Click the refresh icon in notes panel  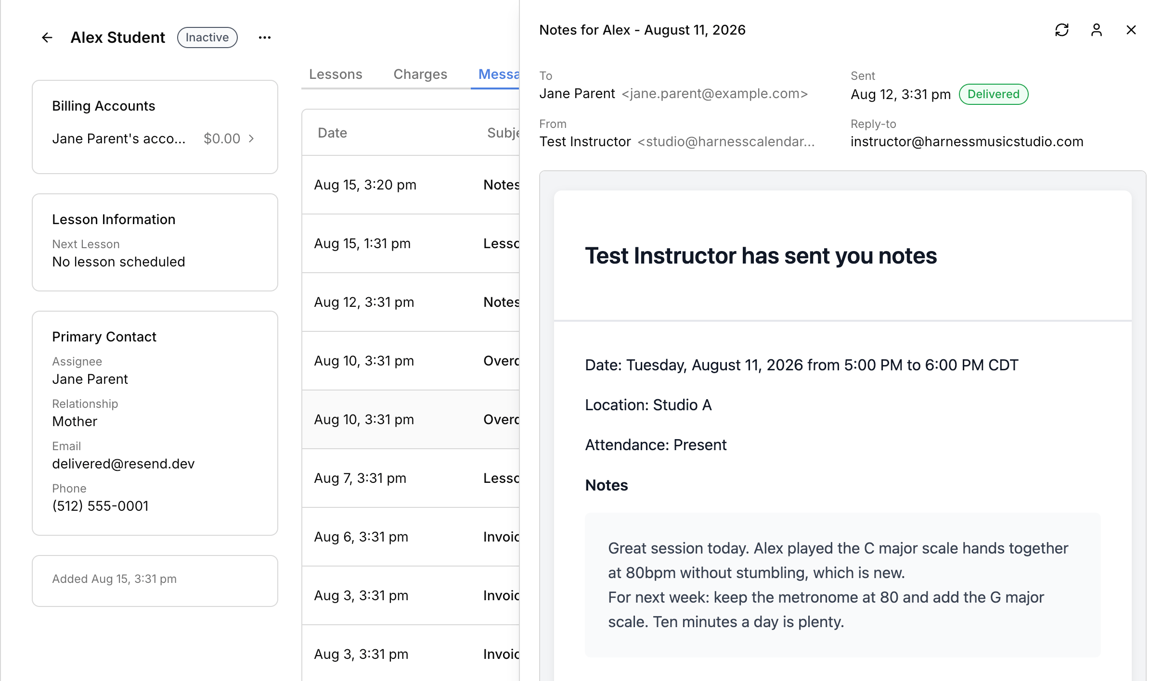1061,30
